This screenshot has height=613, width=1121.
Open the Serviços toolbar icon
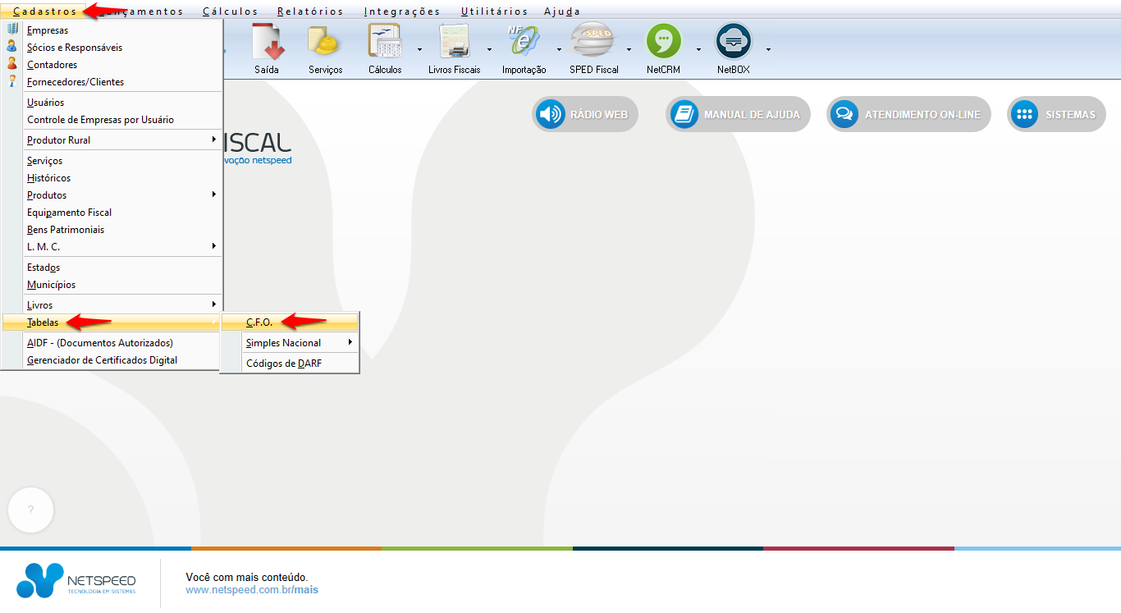pyautogui.click(x=325, y=43)
